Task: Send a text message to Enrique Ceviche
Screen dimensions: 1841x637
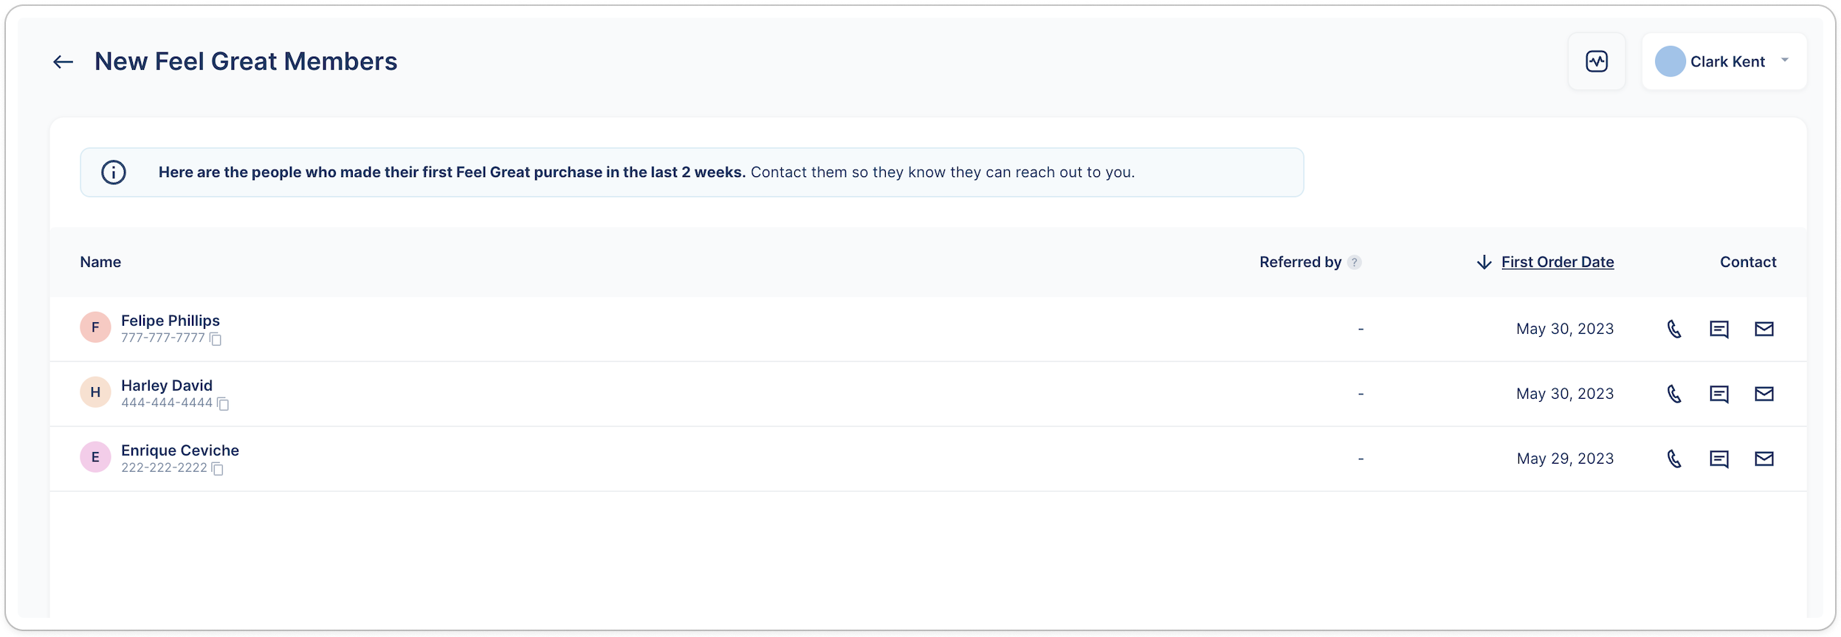Action: click(x=1718, y=459)
